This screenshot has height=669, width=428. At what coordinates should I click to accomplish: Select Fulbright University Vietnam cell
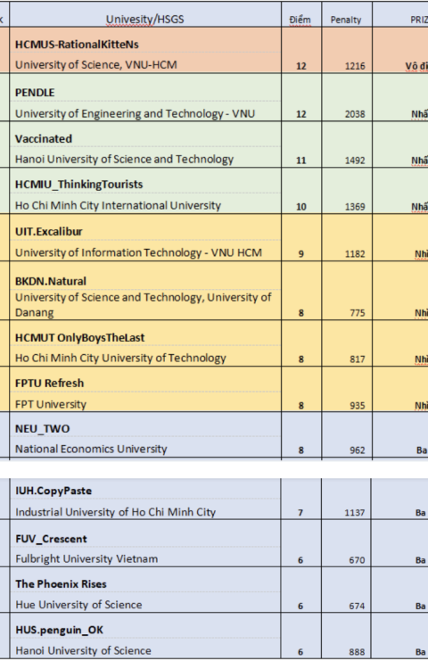tap(86, 559)
